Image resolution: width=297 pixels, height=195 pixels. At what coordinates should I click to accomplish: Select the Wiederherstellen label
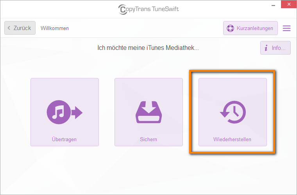(x=232, y=139)
